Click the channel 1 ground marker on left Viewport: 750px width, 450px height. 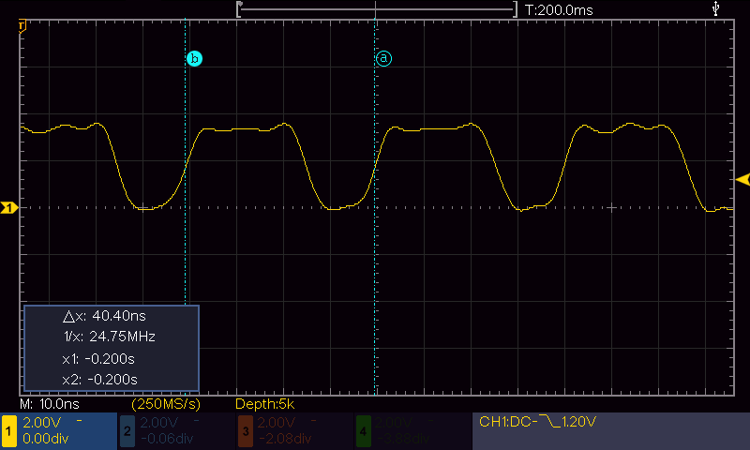(9, 207)
